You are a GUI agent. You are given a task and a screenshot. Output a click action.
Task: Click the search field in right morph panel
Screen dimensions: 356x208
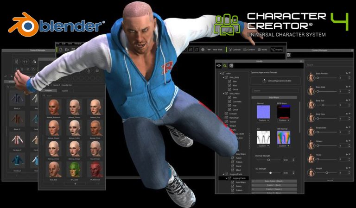tap(329, 65)
